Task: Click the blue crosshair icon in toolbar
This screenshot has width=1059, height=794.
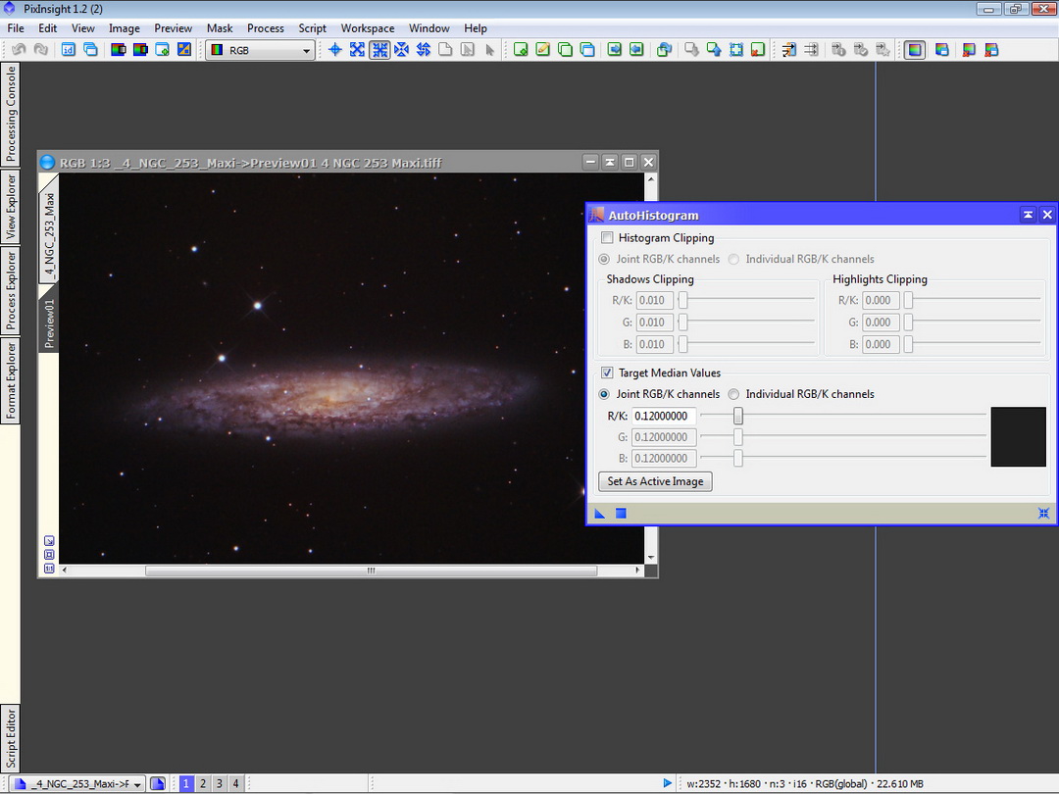Action: tap(334, 50)
